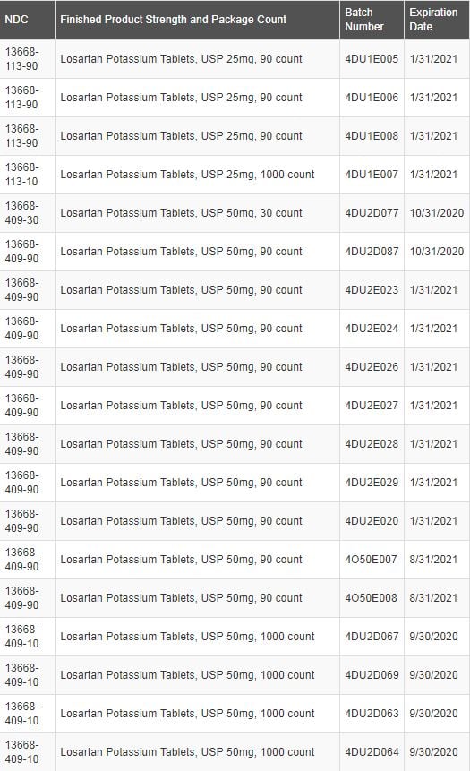The width and height of the screenshot is (470, 771).
Task: Select batch number 4DU2E026
Action: 372,367
